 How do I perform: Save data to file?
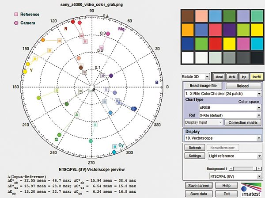(x=199, y=194)
